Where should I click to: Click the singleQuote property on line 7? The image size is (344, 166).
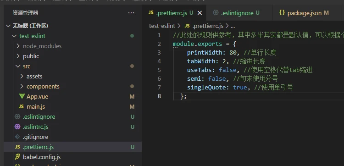click(x=206, y=88)
